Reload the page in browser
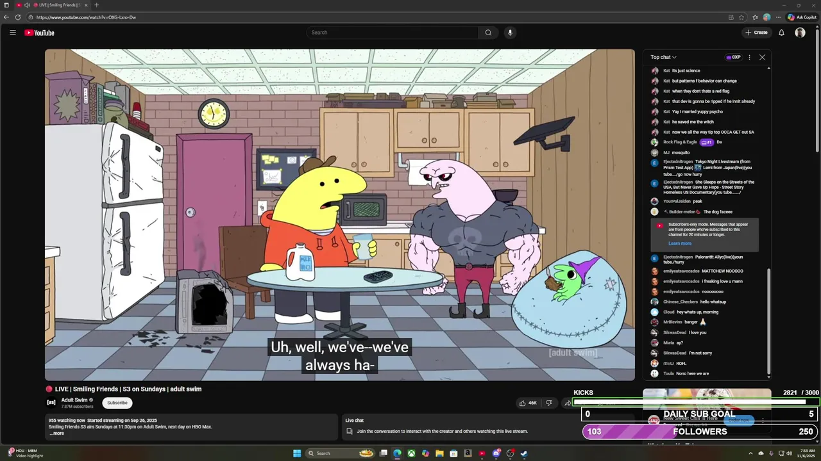The width and height of the screenshot is (821, 461). pyautogui.click(x=18, y=17)
